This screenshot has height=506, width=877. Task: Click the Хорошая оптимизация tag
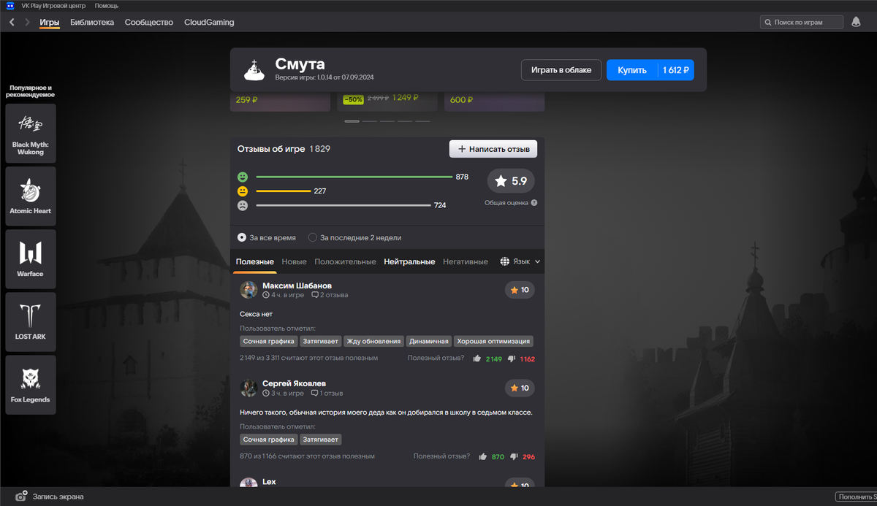[x=493, y=341]
